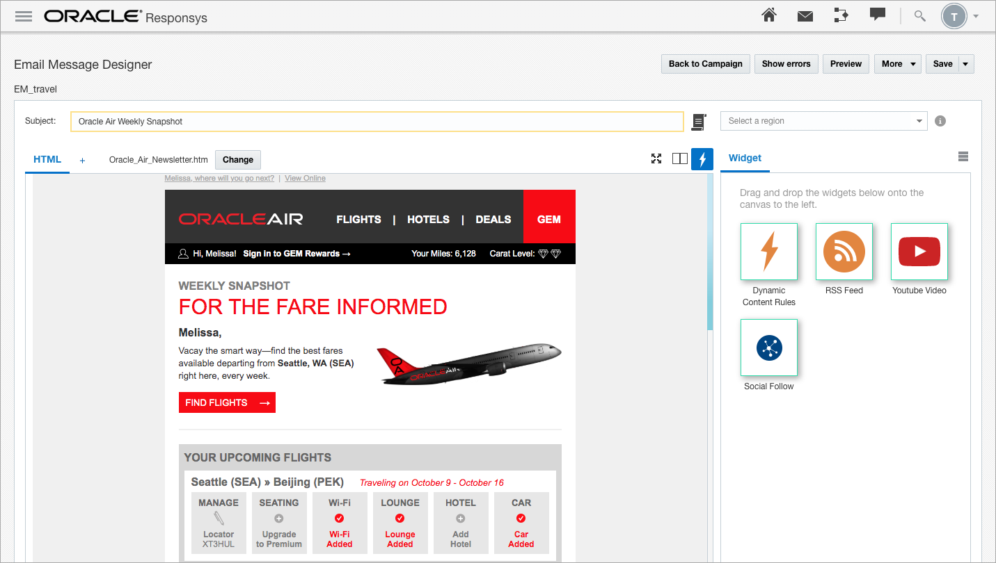The width and height of the screenshot is (996, 563).
Task: Click the CAR Added tile
Action: (x=521, y=523)
